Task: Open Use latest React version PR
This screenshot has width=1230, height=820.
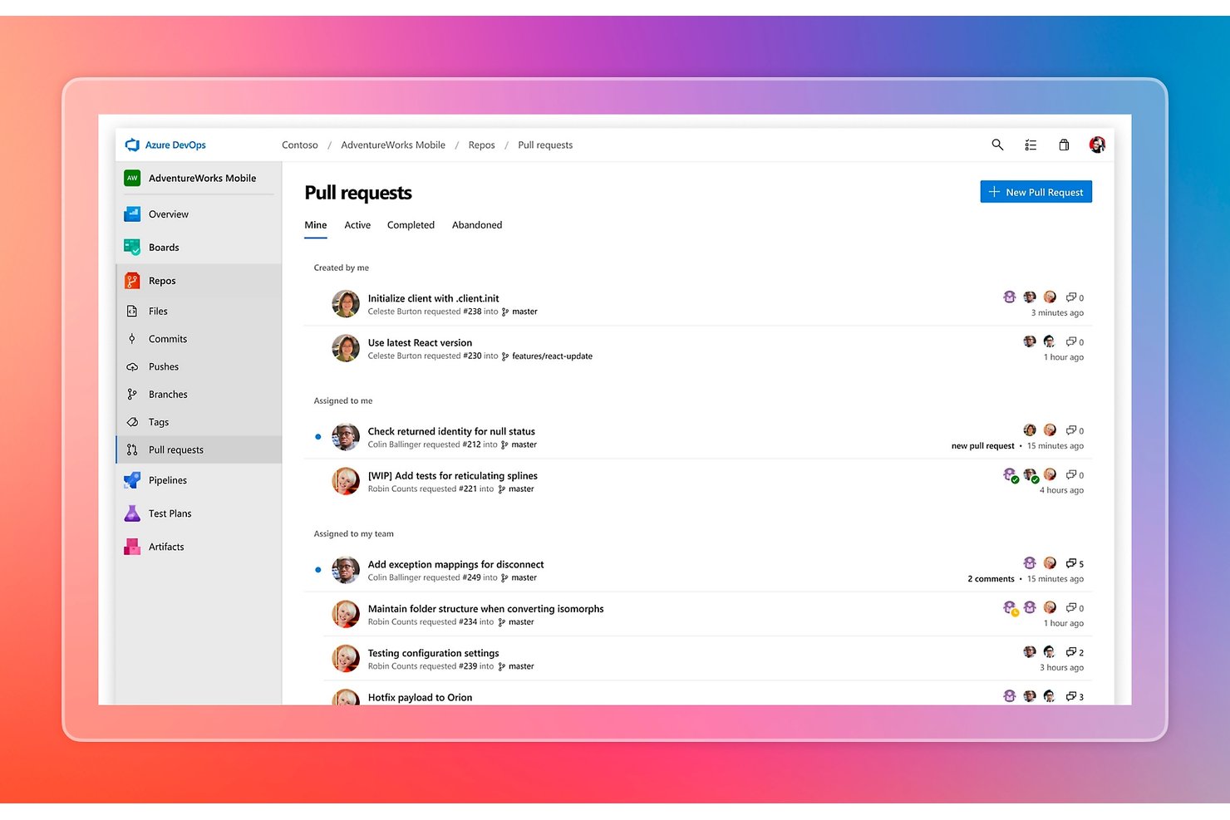Action: pos(420,342)
